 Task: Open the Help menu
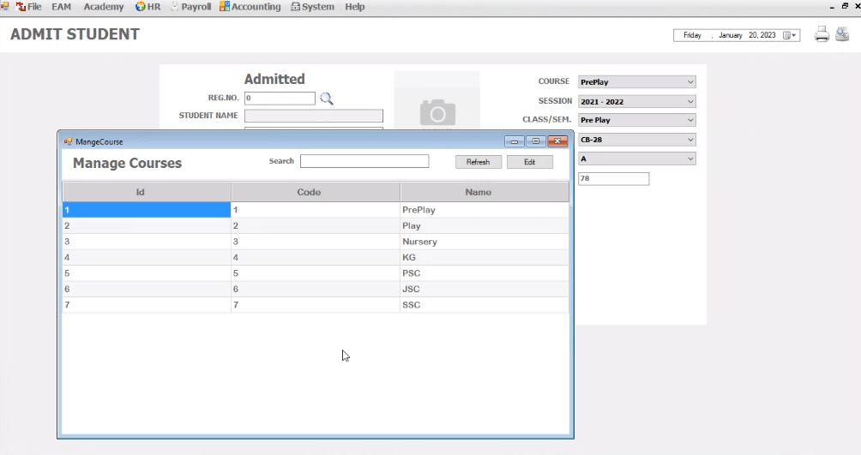pos(355,7)
